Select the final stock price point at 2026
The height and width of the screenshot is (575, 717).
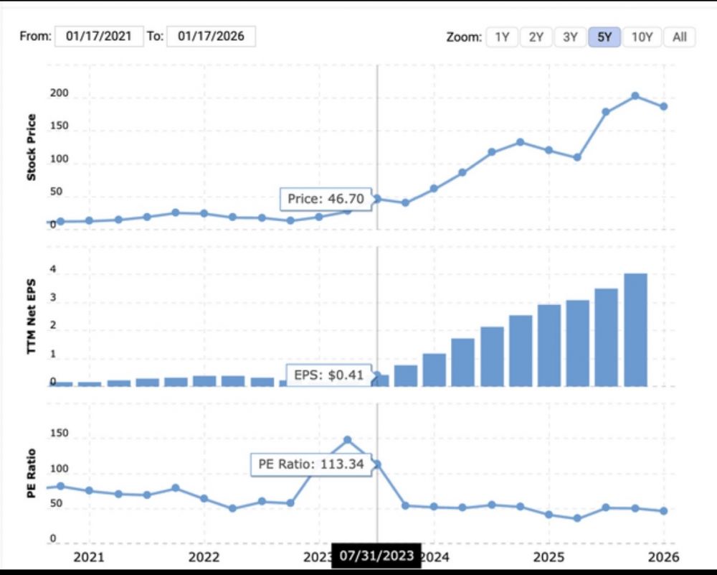click(x=664, y=106)
